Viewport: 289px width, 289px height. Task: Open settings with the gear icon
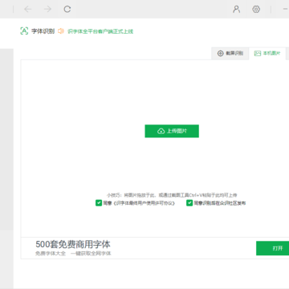coord(256,10)
